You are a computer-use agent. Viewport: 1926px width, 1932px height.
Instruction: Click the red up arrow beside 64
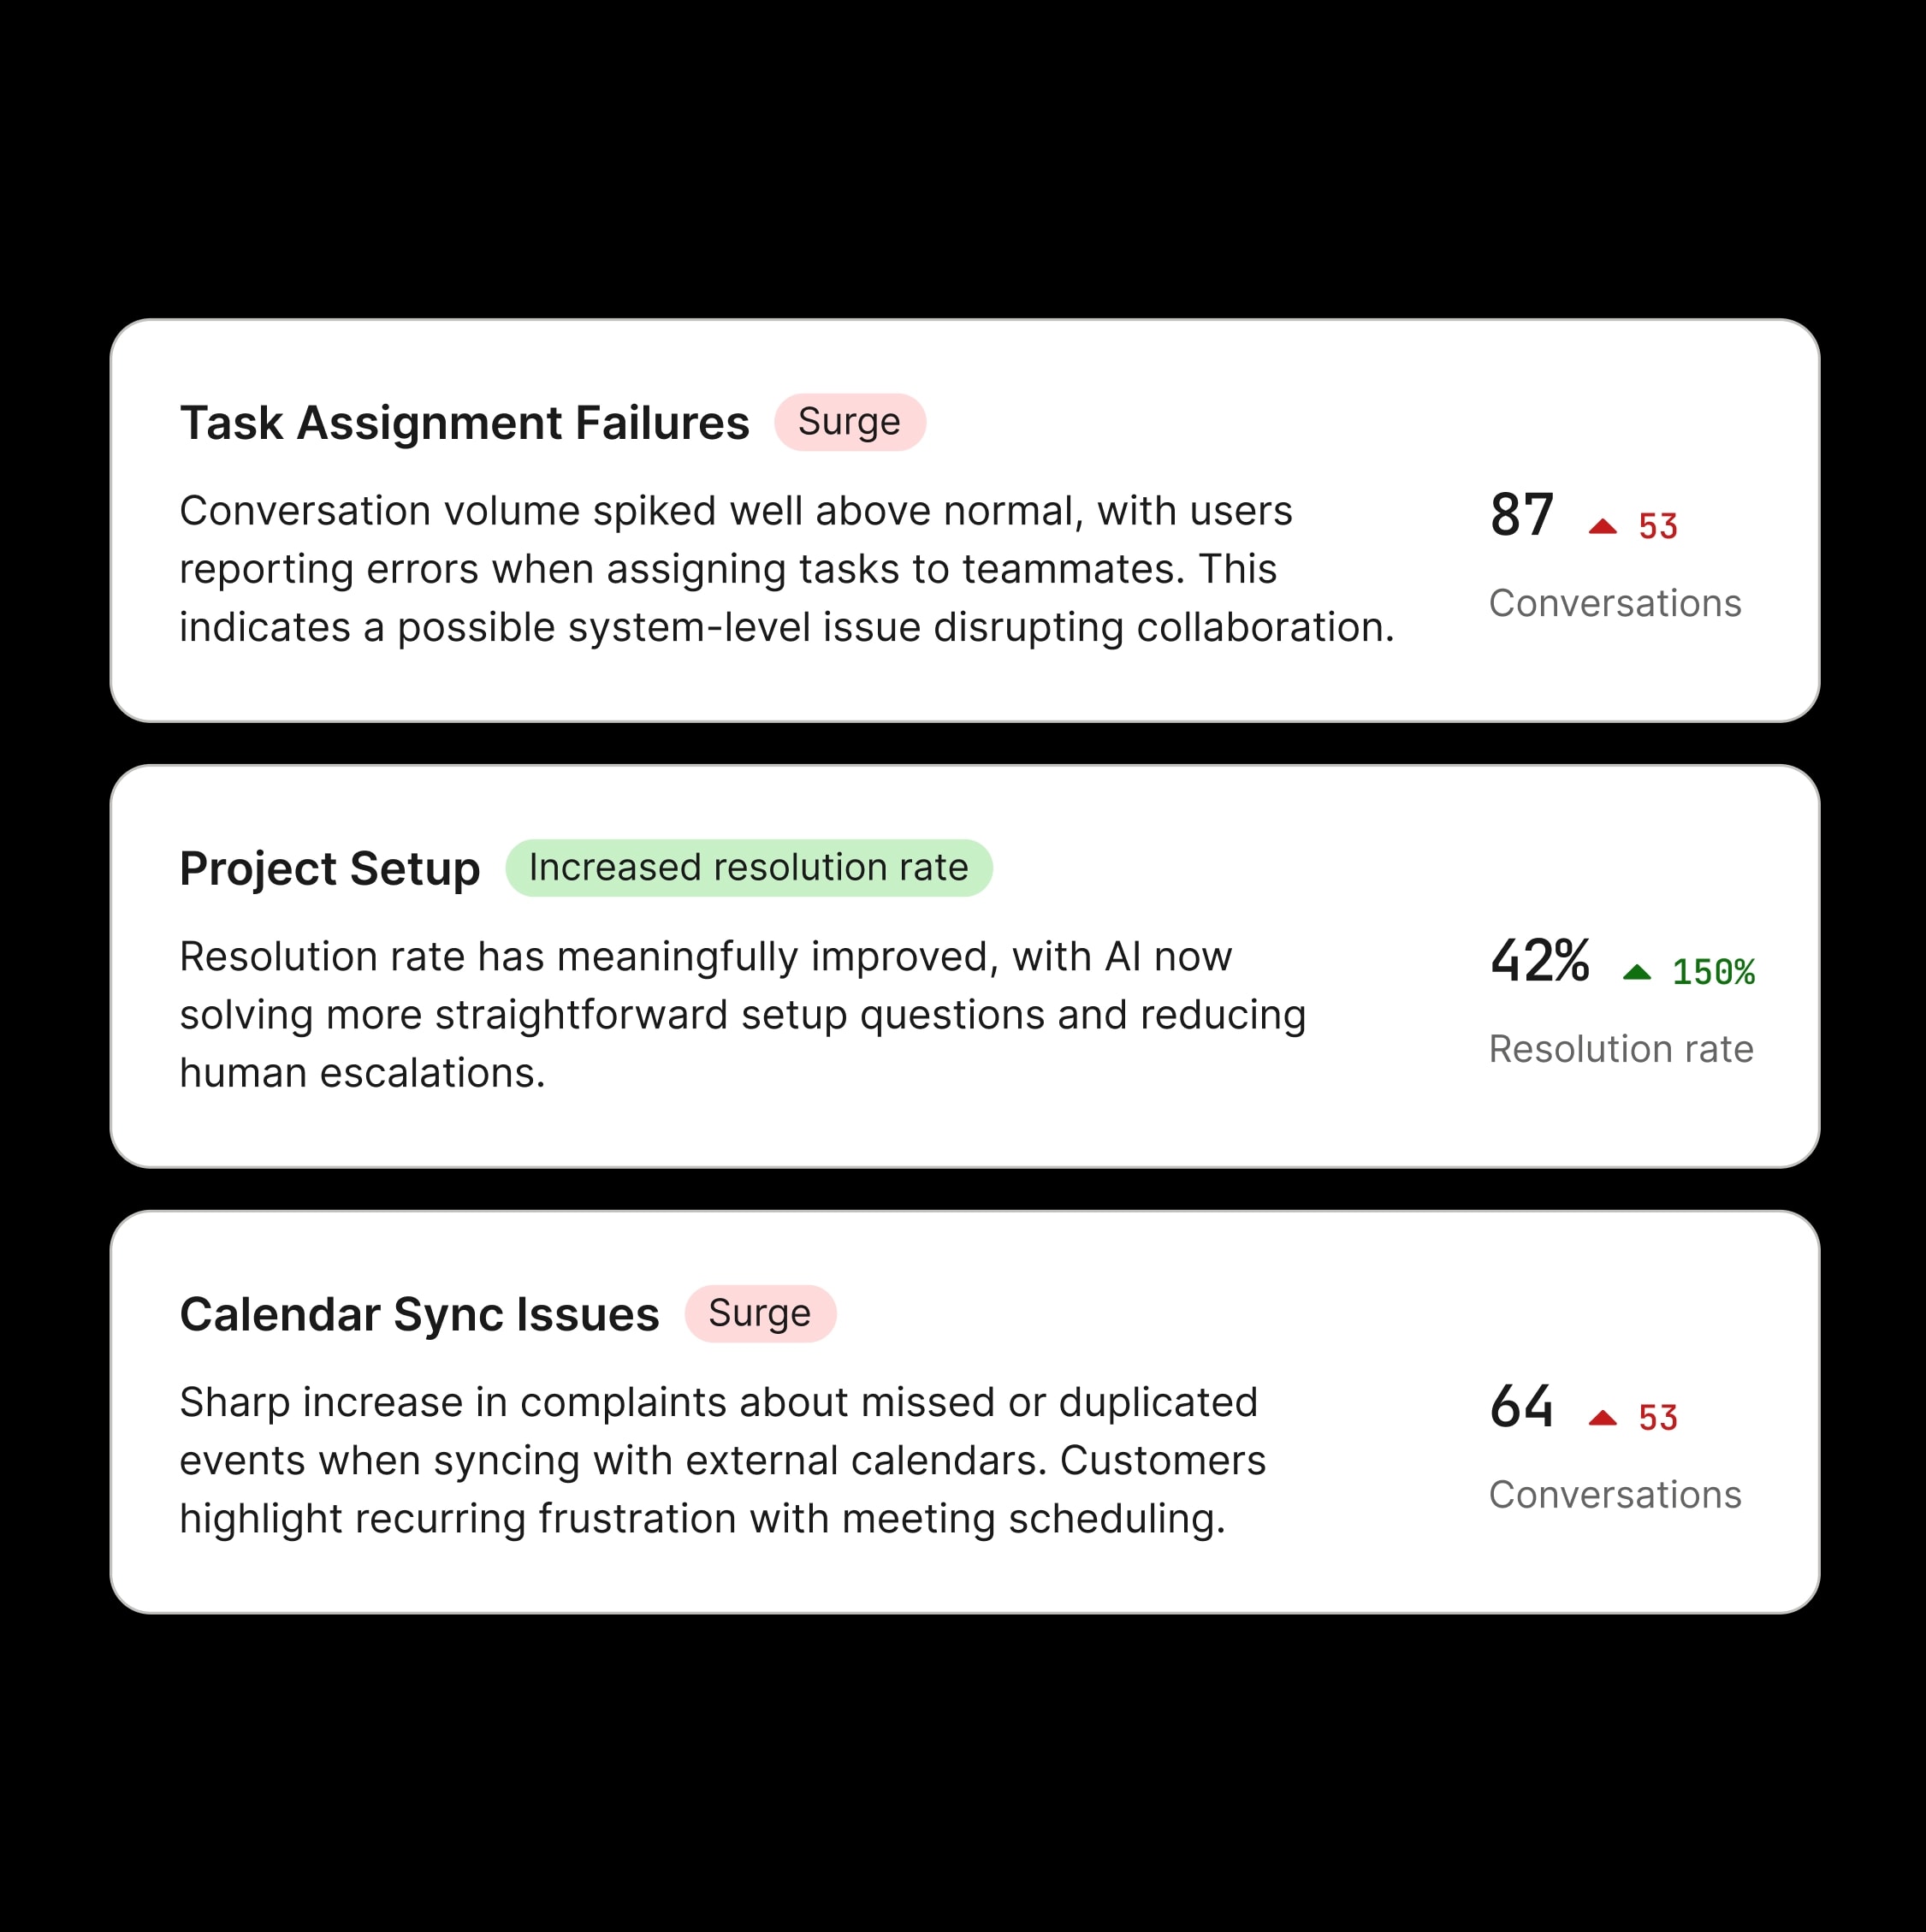click(1602, 1418)
